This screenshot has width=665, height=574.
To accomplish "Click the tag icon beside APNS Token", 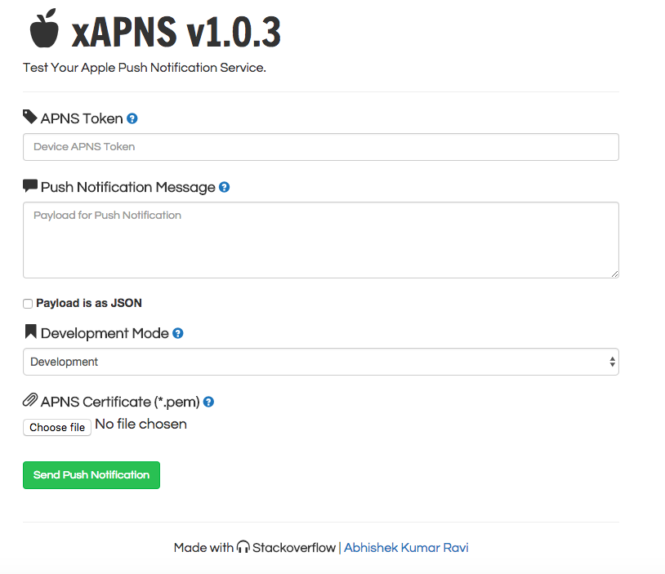I will point(29,117).
